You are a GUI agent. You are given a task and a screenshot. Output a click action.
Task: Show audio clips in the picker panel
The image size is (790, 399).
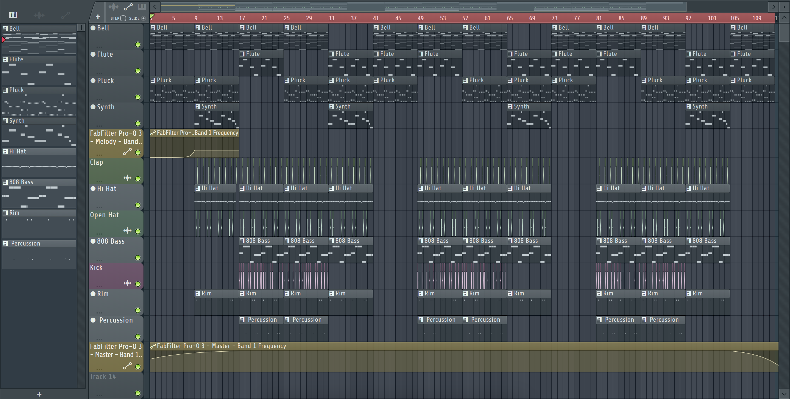pyautogui.click(x=39, y=15)
